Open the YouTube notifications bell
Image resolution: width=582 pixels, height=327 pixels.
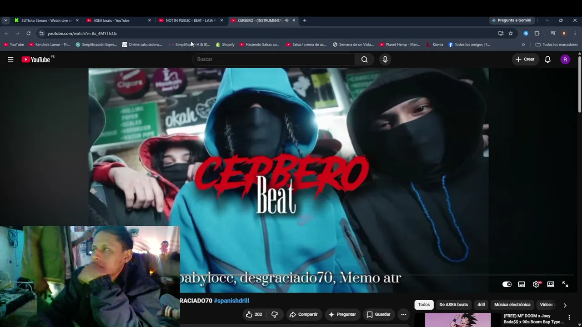(547, 59)
